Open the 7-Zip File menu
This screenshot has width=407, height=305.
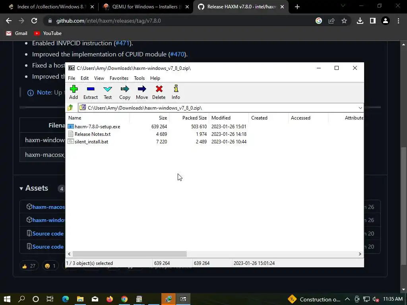tap(72, 78)
